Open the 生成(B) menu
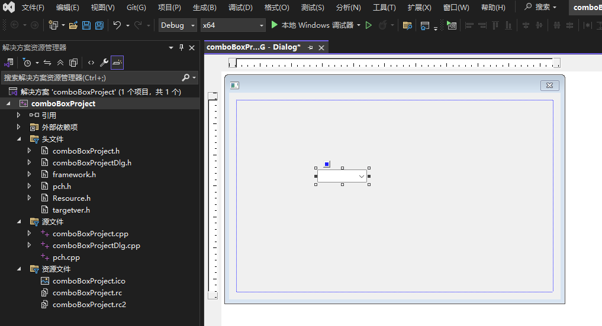This screenshot has width=602, height=326. (205, 8)
